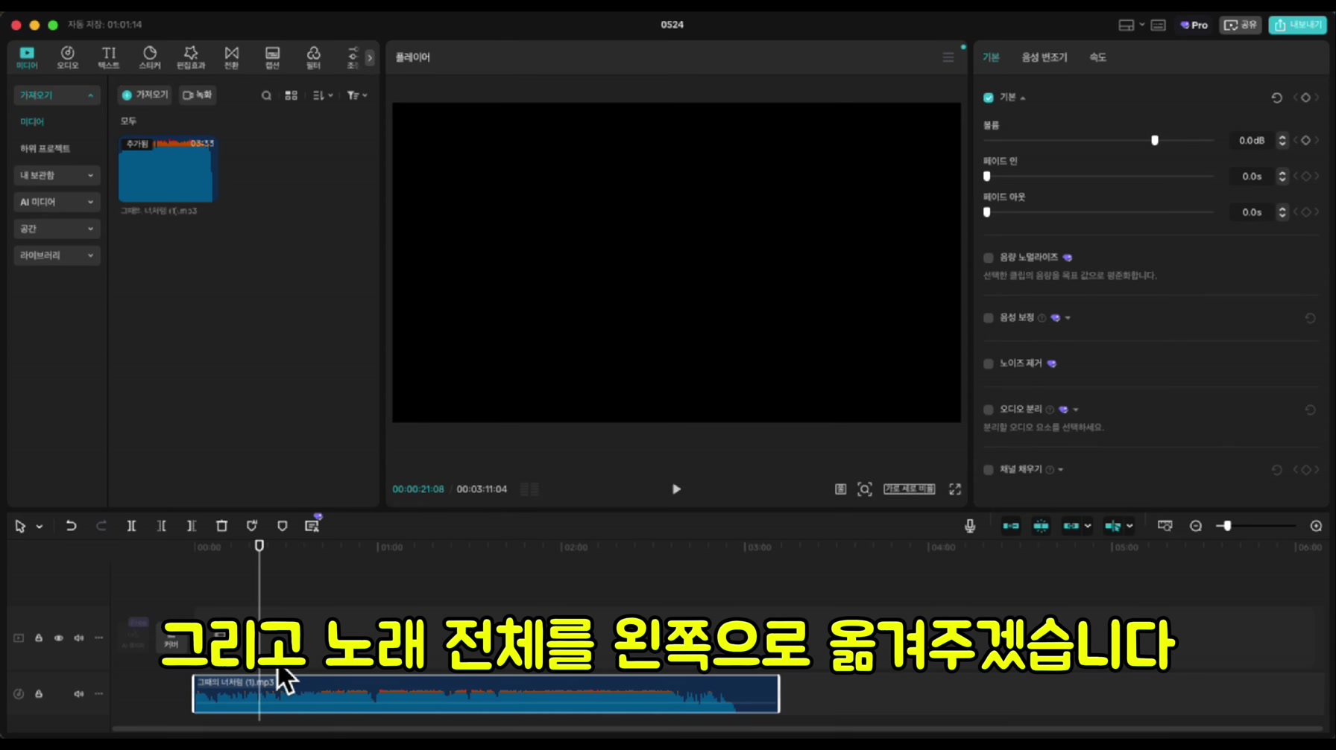Open the 편집효과 (Effects) tab
1336x750 pixels.
click(191, 57)
